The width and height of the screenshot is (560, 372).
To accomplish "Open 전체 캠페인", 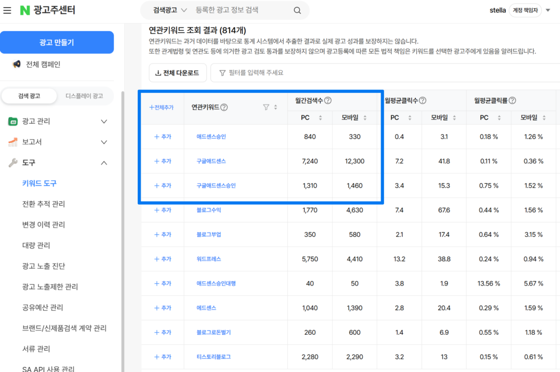I will pyautogui.click(x=43, y=65).
